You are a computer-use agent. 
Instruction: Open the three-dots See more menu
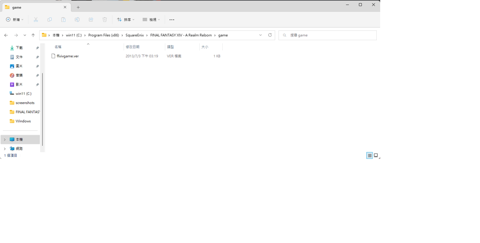point(172,20)
